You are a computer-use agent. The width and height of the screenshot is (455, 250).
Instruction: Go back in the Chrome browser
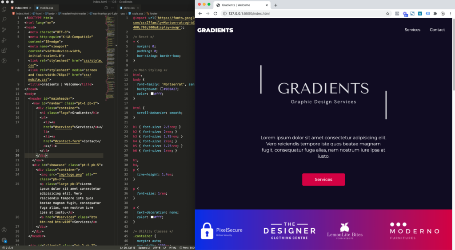point(200,14)
